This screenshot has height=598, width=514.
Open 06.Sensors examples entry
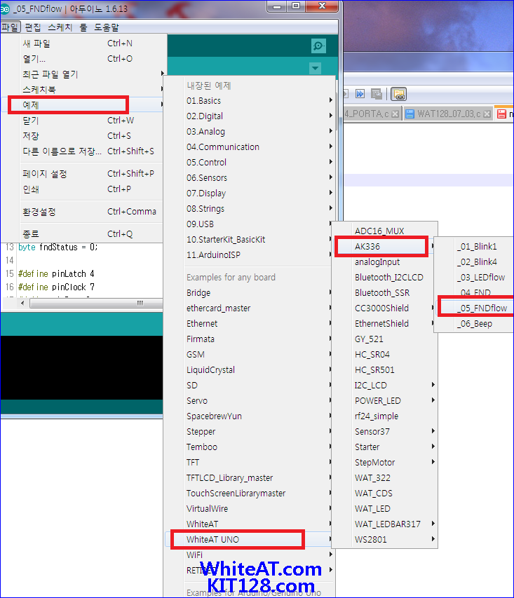[250, 178]
